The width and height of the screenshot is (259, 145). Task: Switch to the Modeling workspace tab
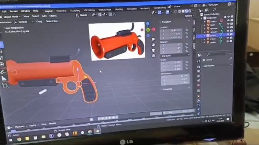pyautogui.click(x=61, y=11)
